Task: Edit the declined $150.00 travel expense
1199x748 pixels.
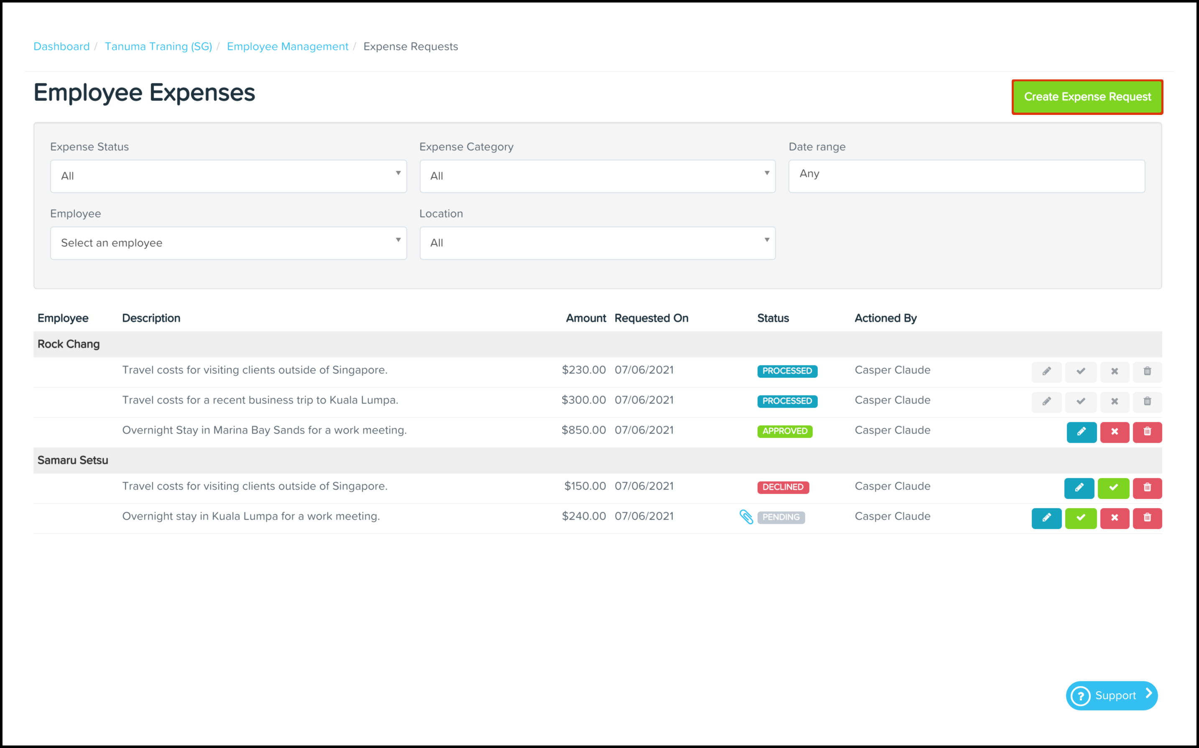Action: point(1079,488)
